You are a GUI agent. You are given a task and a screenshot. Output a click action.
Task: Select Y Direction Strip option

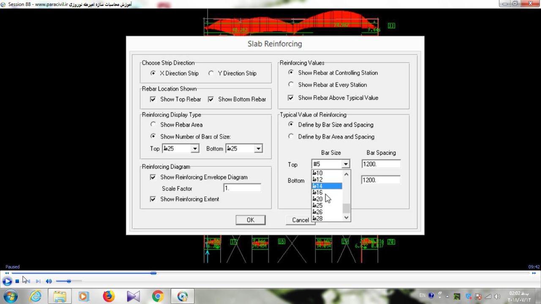click(232, 73)
